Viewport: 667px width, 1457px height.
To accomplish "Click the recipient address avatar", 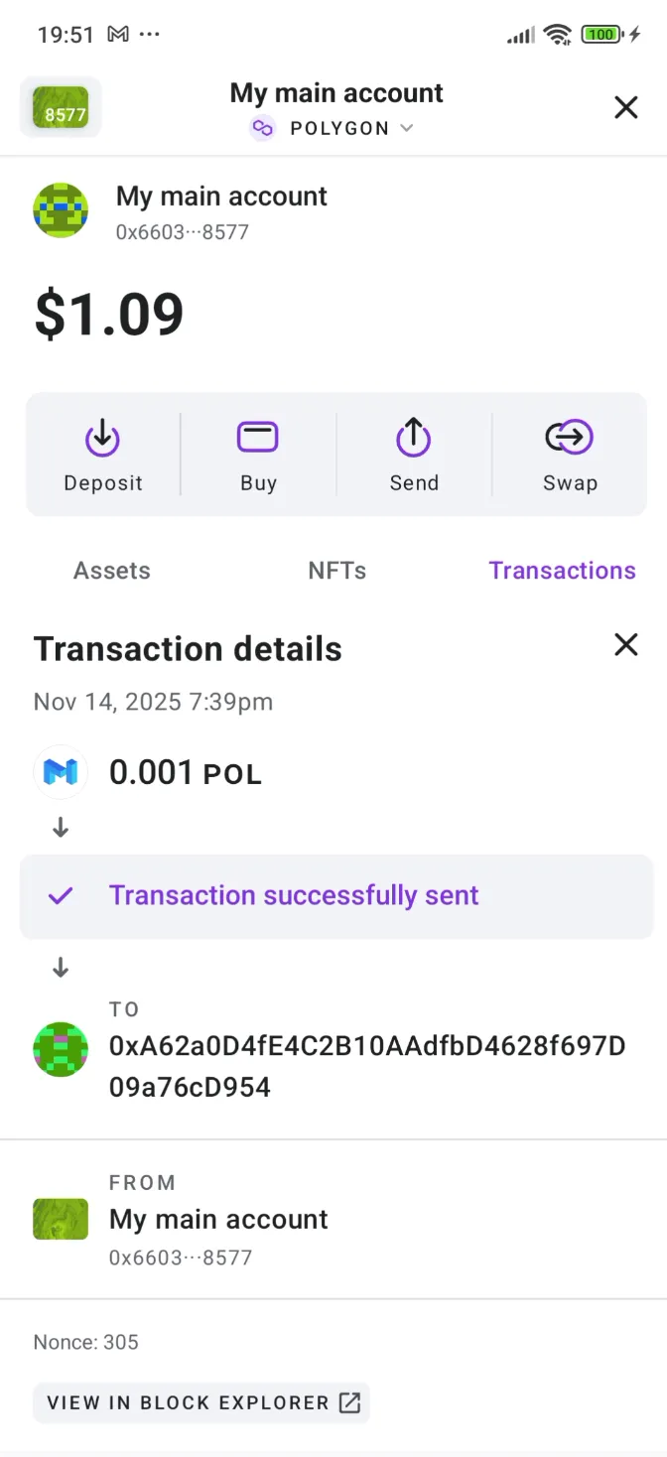I will pyautogui.click(x=61, y=1049).
